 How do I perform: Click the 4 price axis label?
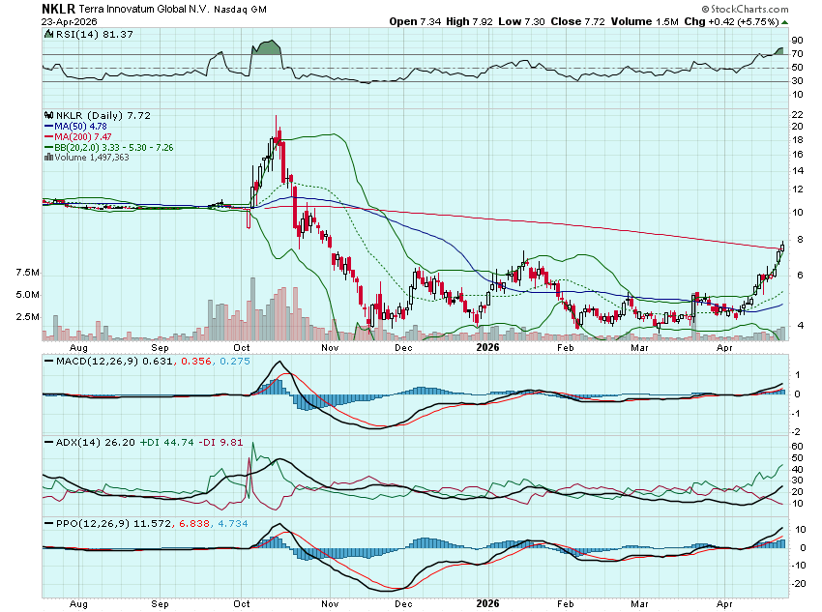click(x=800, y=325)
